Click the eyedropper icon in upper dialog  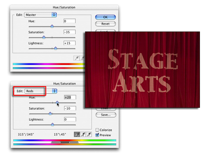pos(77,58)
